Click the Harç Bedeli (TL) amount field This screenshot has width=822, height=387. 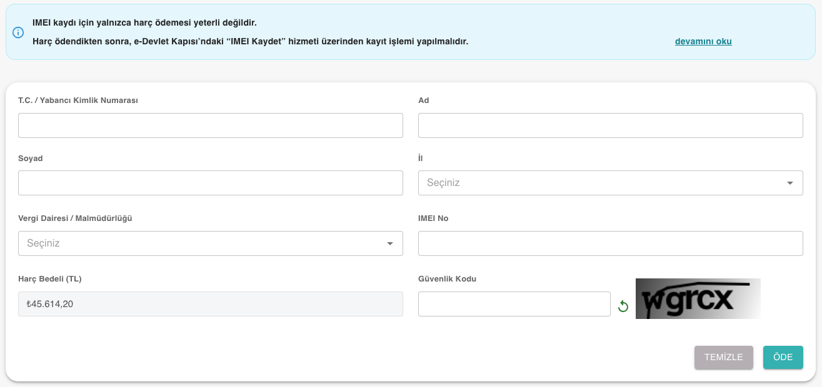tap(211, 304)
